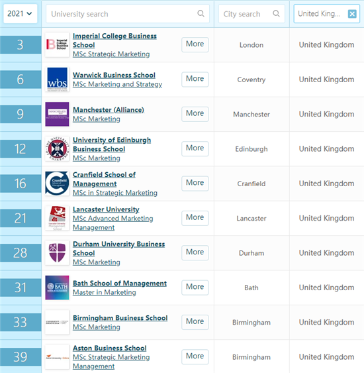The height and width of the screenshot is (373, 364).
Task: Click the University search magnifier icon
Action: point(201,13)
